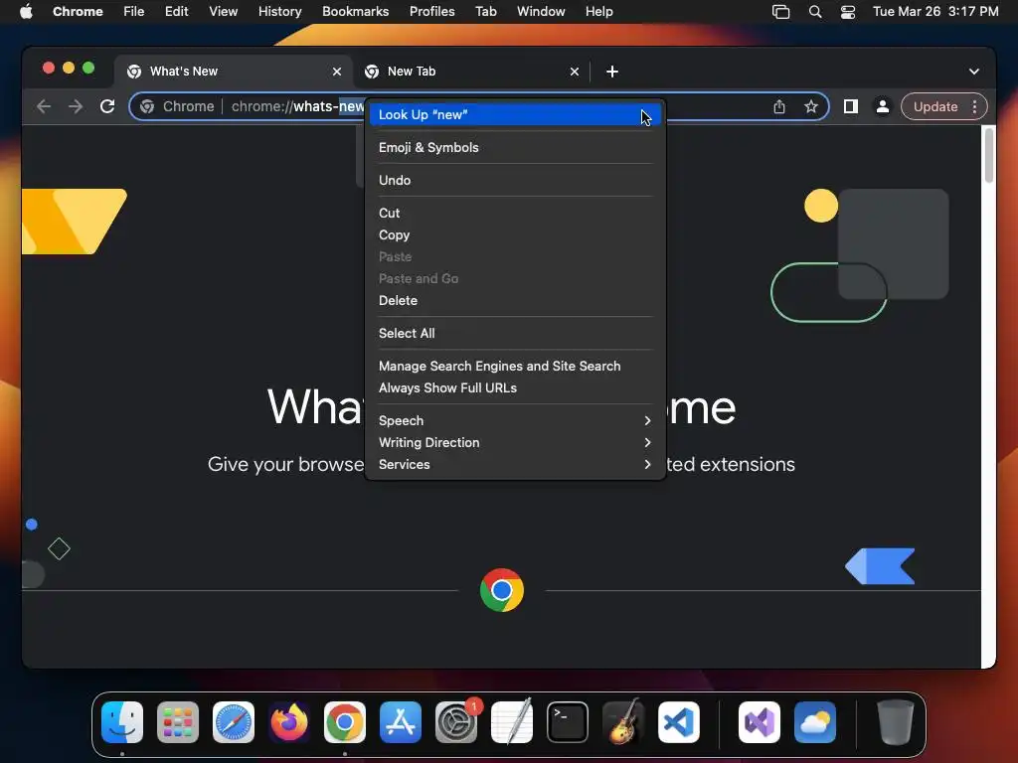
Task: Open the Profiles menu
Action: (x=431, y=12)
